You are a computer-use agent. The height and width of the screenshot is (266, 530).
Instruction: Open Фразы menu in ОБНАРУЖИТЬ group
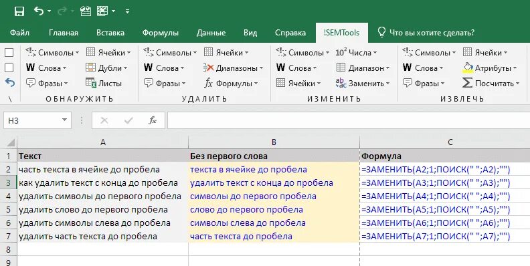47,83
